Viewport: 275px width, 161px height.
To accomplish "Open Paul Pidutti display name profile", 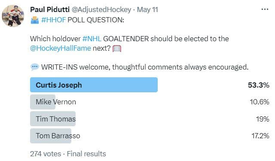I will click(x=50, y=9).
